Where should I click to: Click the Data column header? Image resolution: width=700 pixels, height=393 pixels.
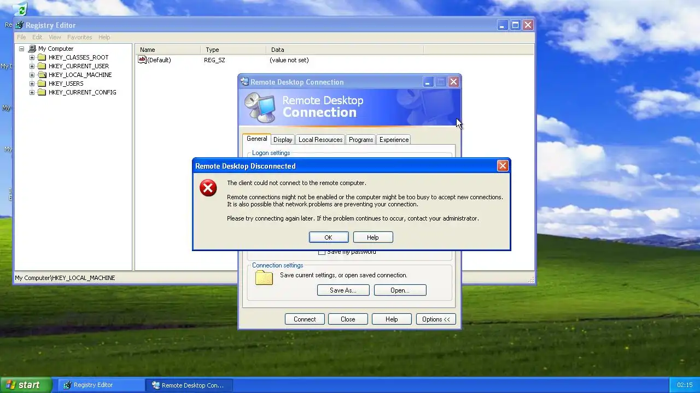(x=345, y=50)
